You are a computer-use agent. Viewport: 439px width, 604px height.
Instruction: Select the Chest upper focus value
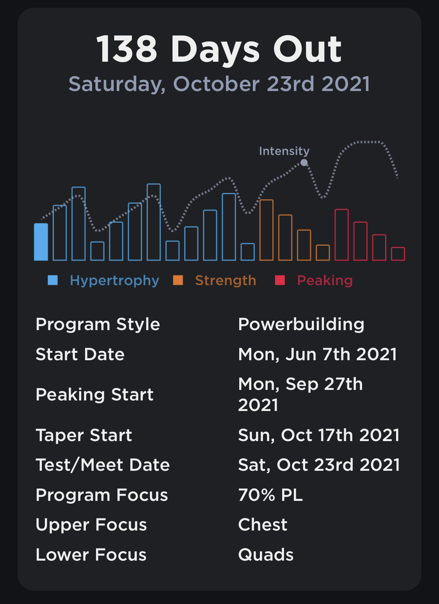point(263,525)
